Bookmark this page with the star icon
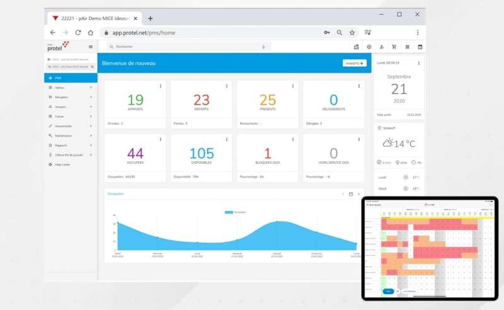This screenshot has width=504, height=310. [x=352, y=32]
